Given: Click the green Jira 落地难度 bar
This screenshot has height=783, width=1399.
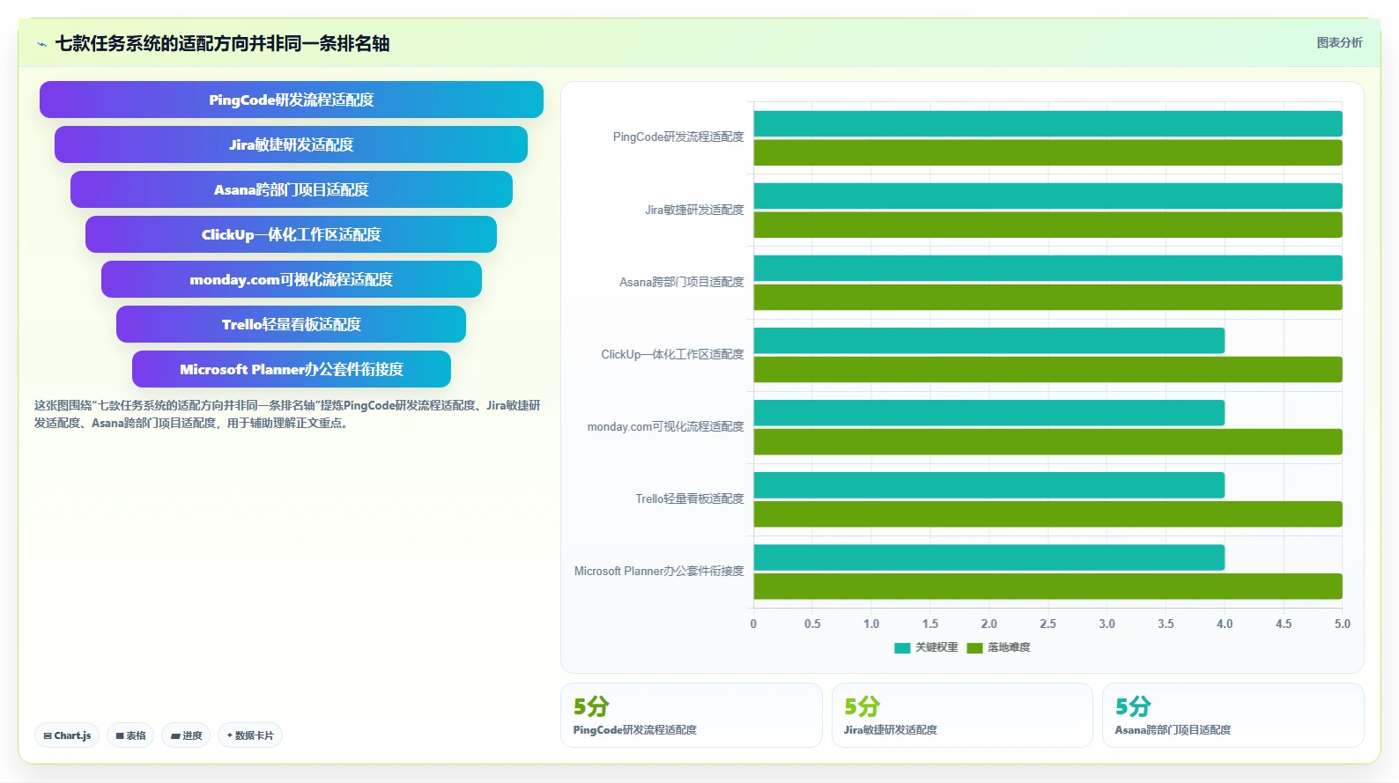Looking at the screenshot, I should [x=1047, y=225].
